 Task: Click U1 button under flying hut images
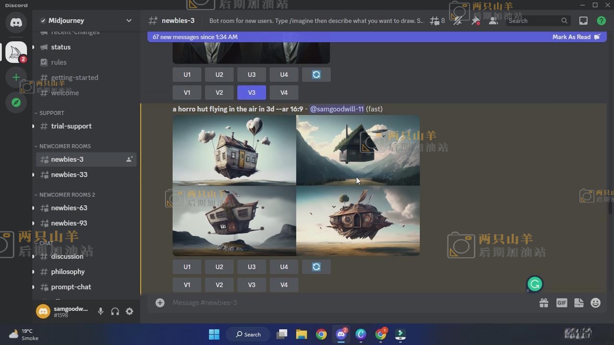click(x=187, y=267)
